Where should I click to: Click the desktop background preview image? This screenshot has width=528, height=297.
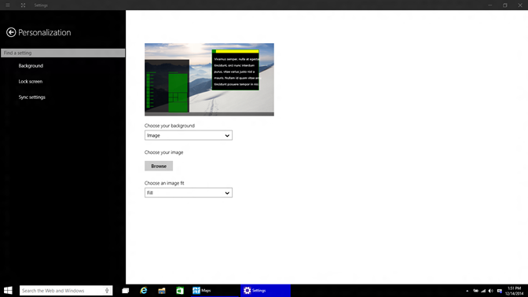tap(209, 79)
